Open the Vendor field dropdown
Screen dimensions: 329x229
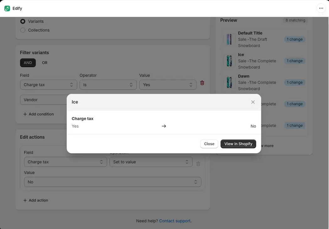pos(43,100)
